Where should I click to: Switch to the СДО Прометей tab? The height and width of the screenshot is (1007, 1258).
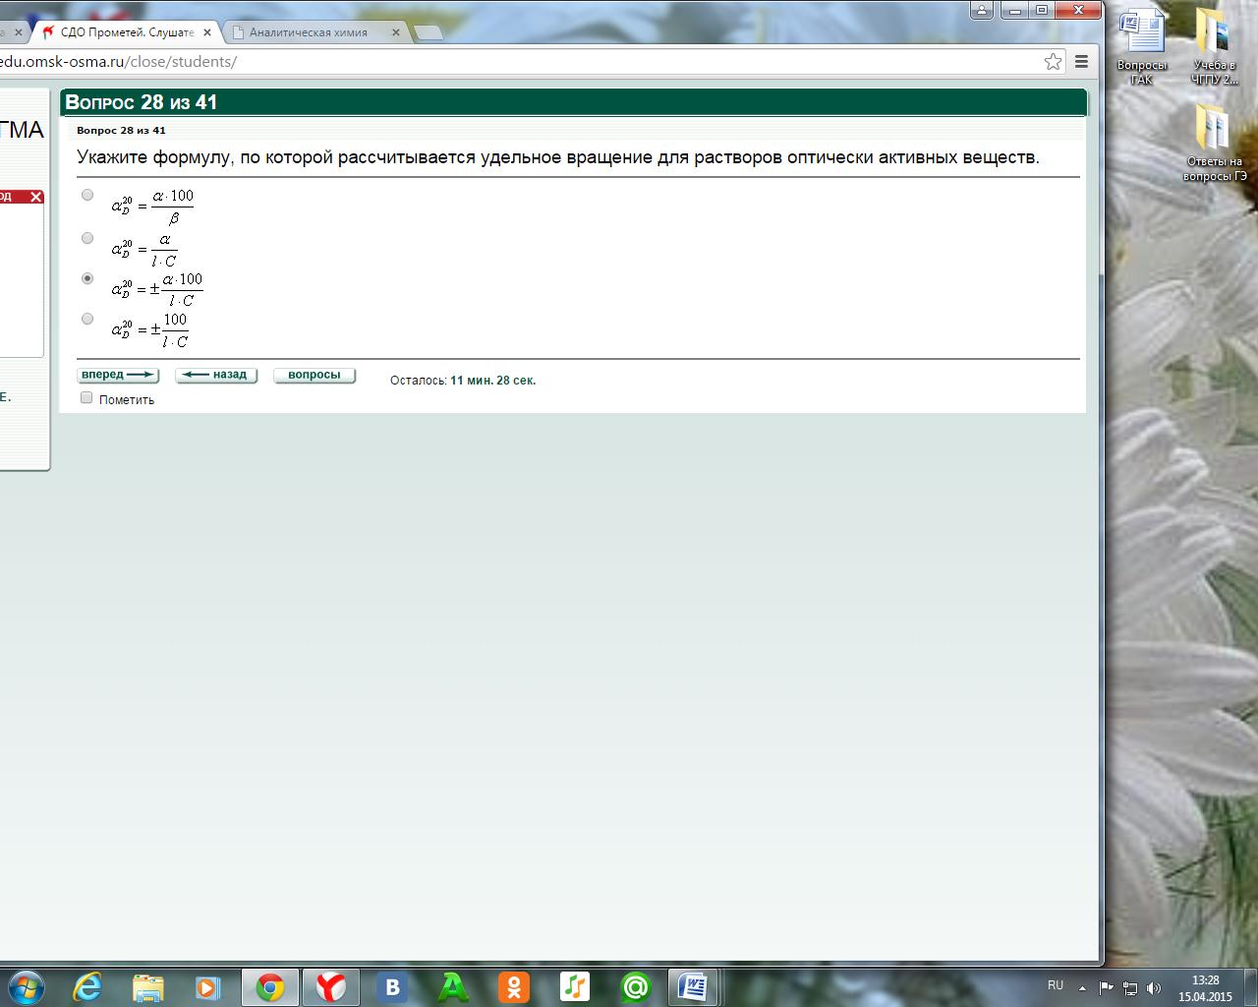(127, 32)
